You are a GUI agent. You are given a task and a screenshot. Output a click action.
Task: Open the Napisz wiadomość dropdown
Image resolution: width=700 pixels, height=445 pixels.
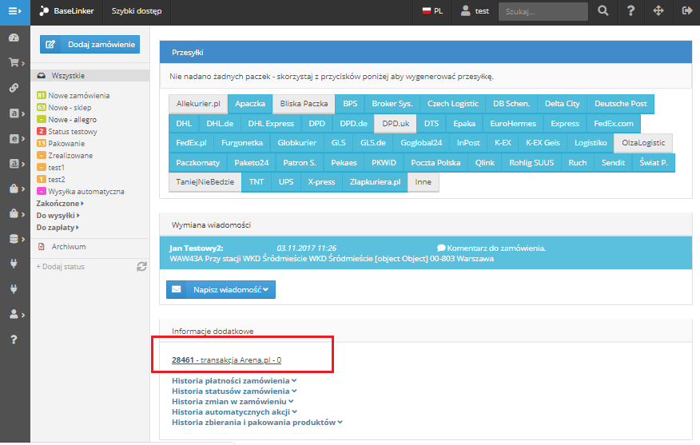click(221, 290)
